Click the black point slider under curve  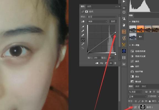88,54
